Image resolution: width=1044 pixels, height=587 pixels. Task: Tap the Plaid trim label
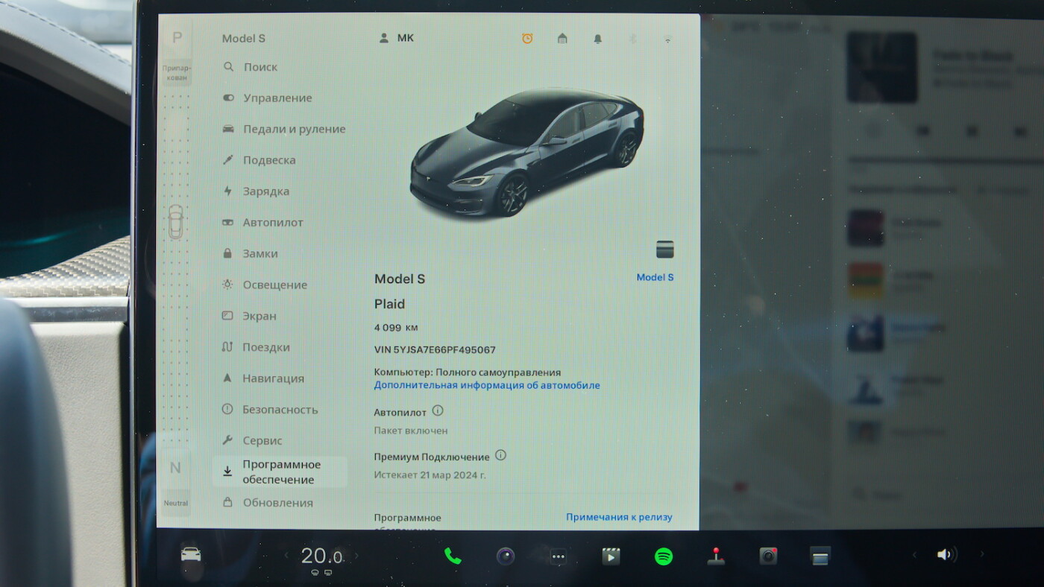tap(389, 304)
